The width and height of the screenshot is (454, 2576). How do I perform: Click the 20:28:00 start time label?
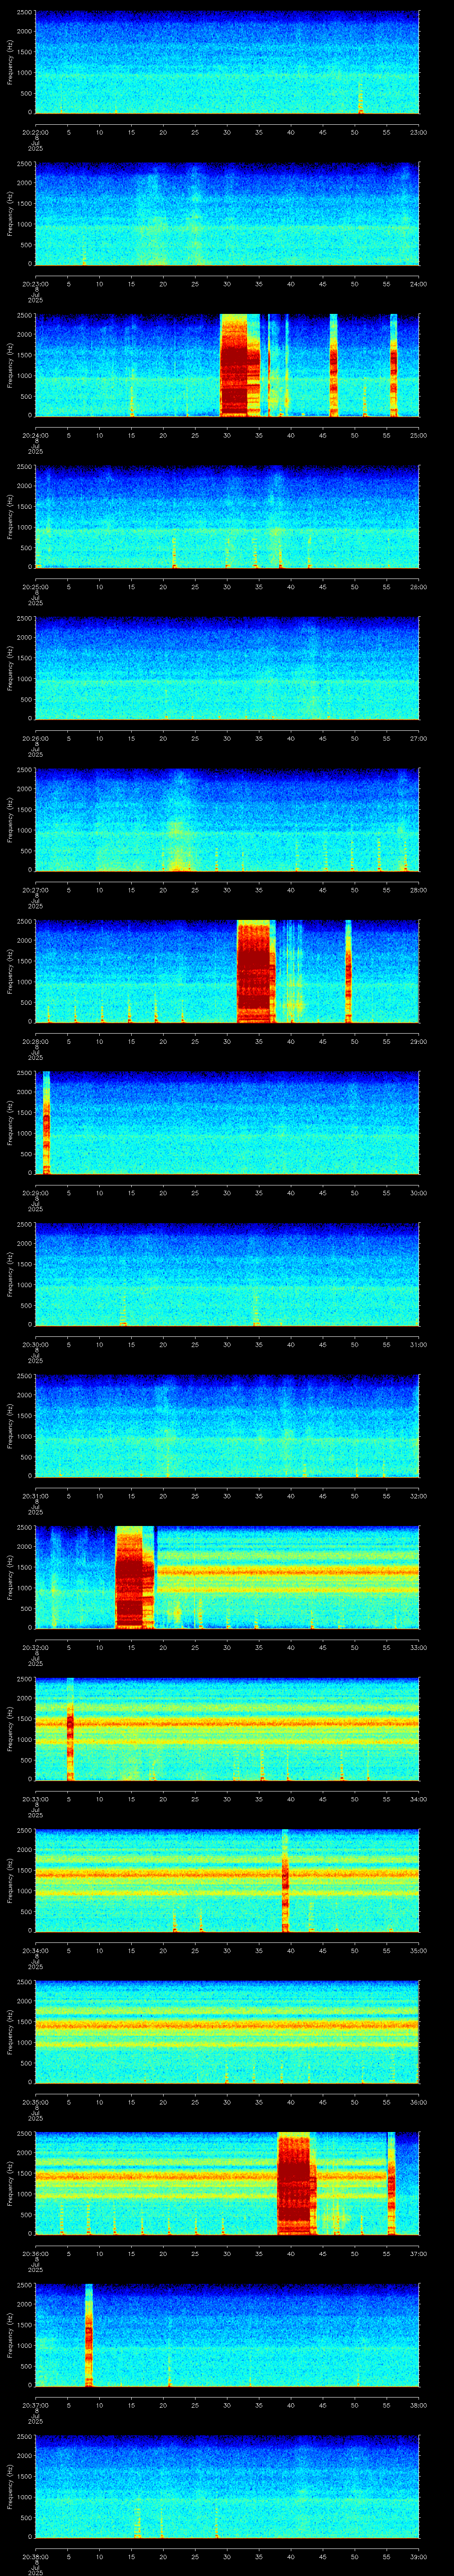point(35,1041)
